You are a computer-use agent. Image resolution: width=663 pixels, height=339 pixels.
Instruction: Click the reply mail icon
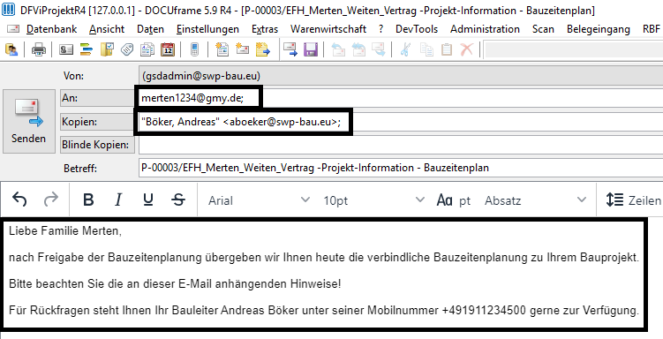click(338, 49)
